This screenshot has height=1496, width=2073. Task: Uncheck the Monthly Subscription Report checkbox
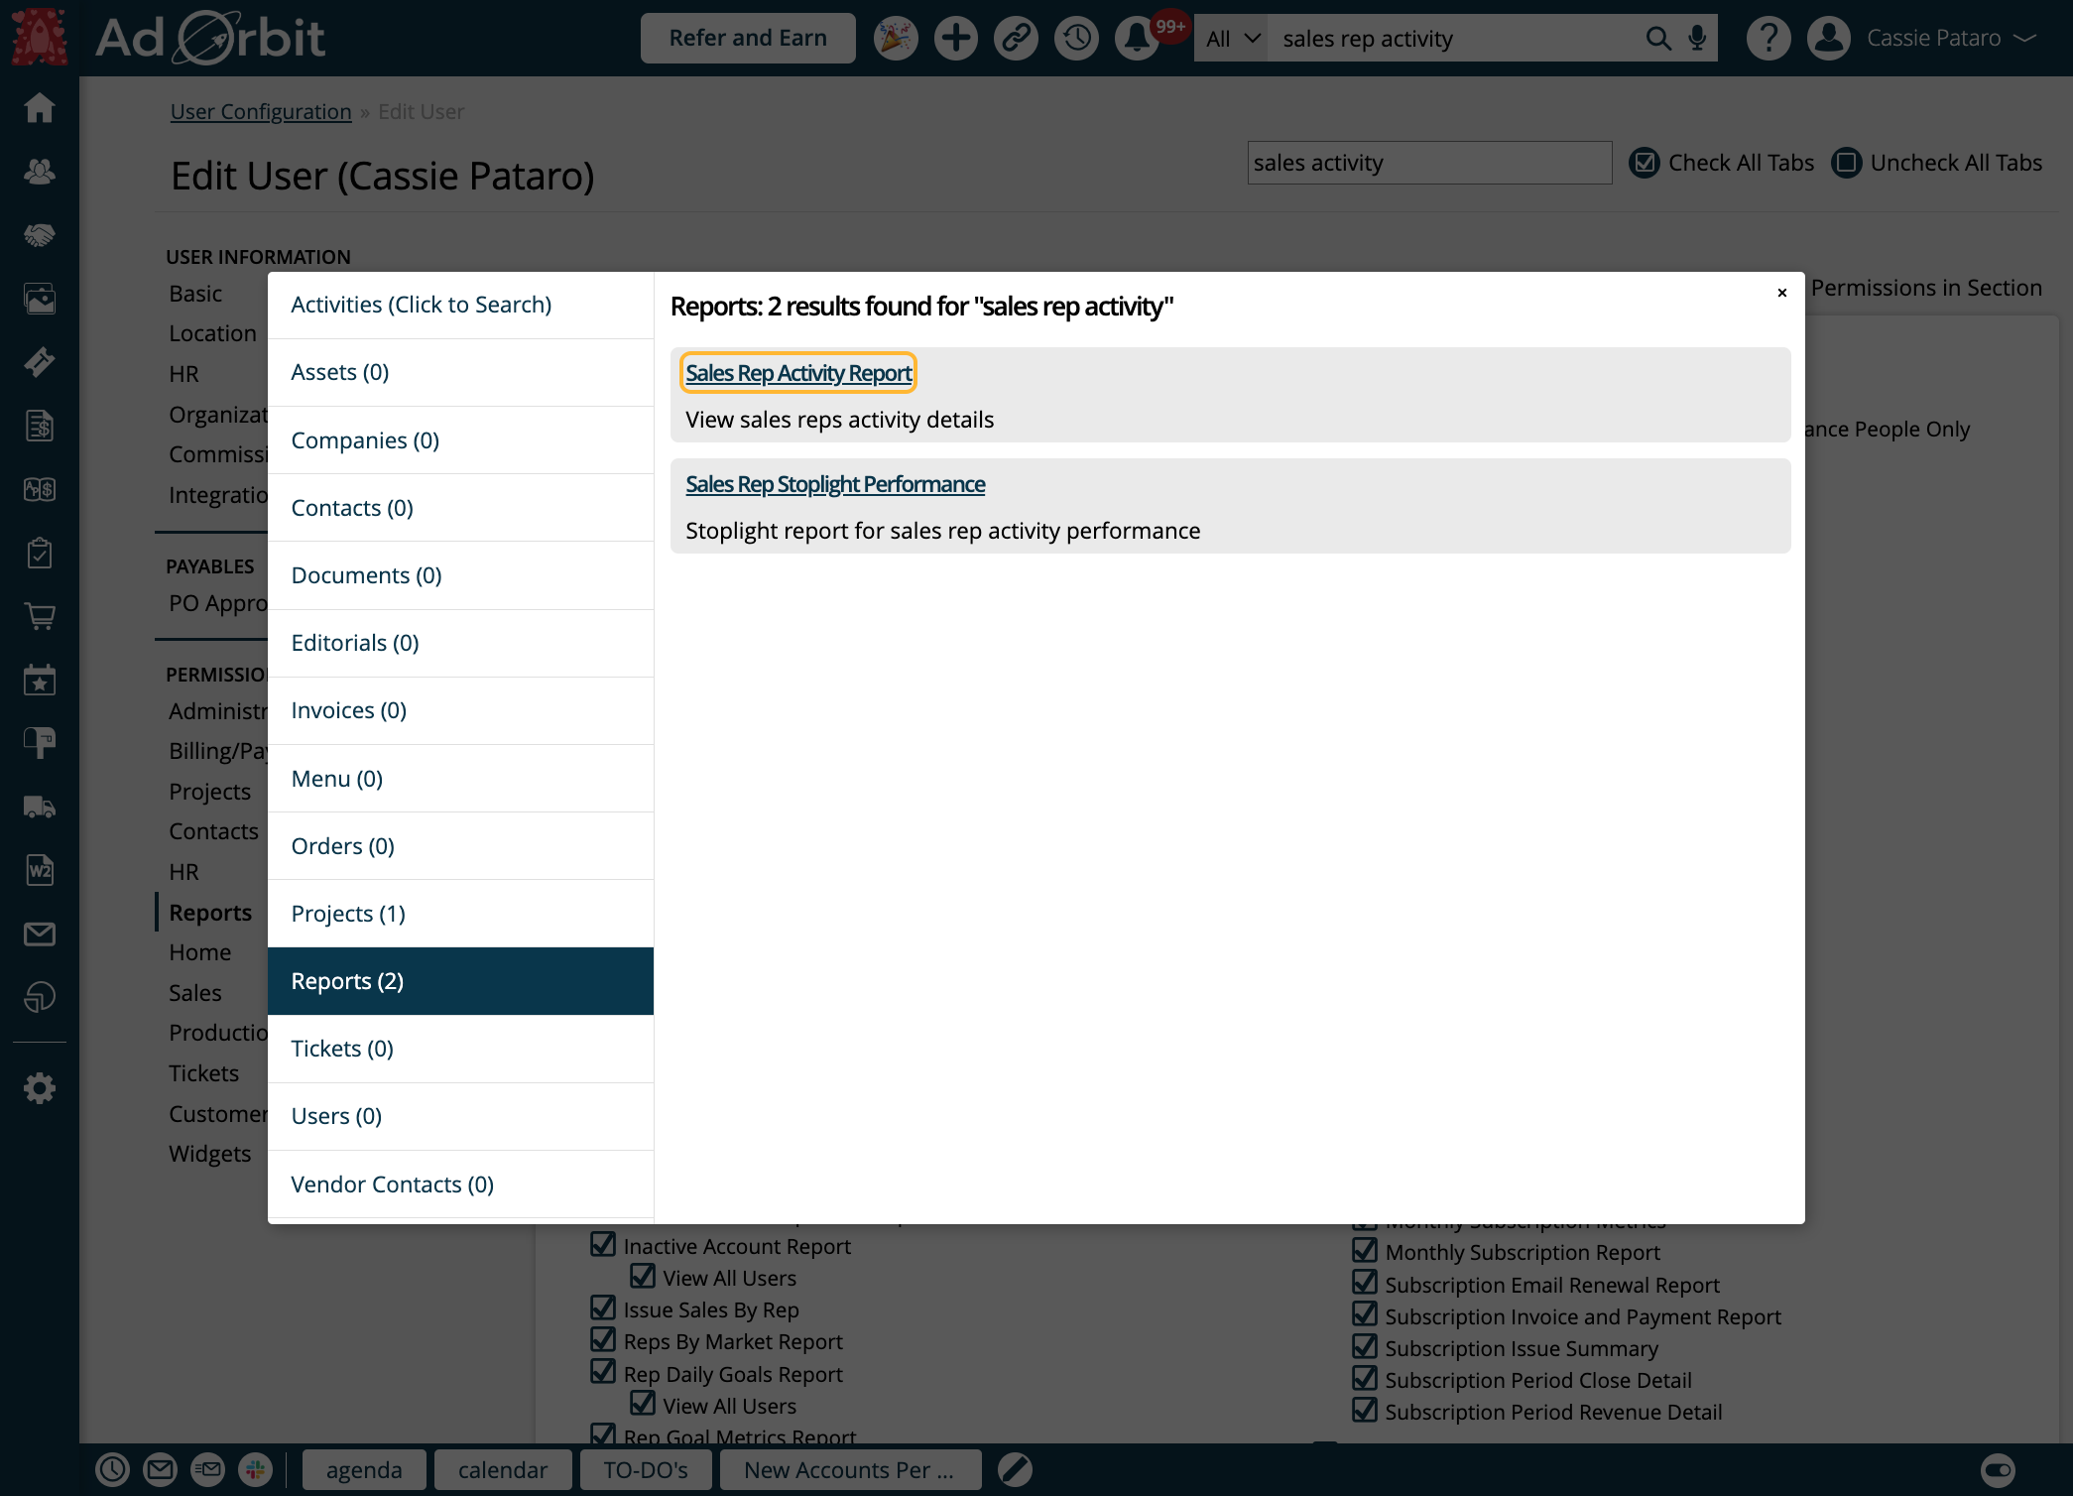[1365, 1251]
